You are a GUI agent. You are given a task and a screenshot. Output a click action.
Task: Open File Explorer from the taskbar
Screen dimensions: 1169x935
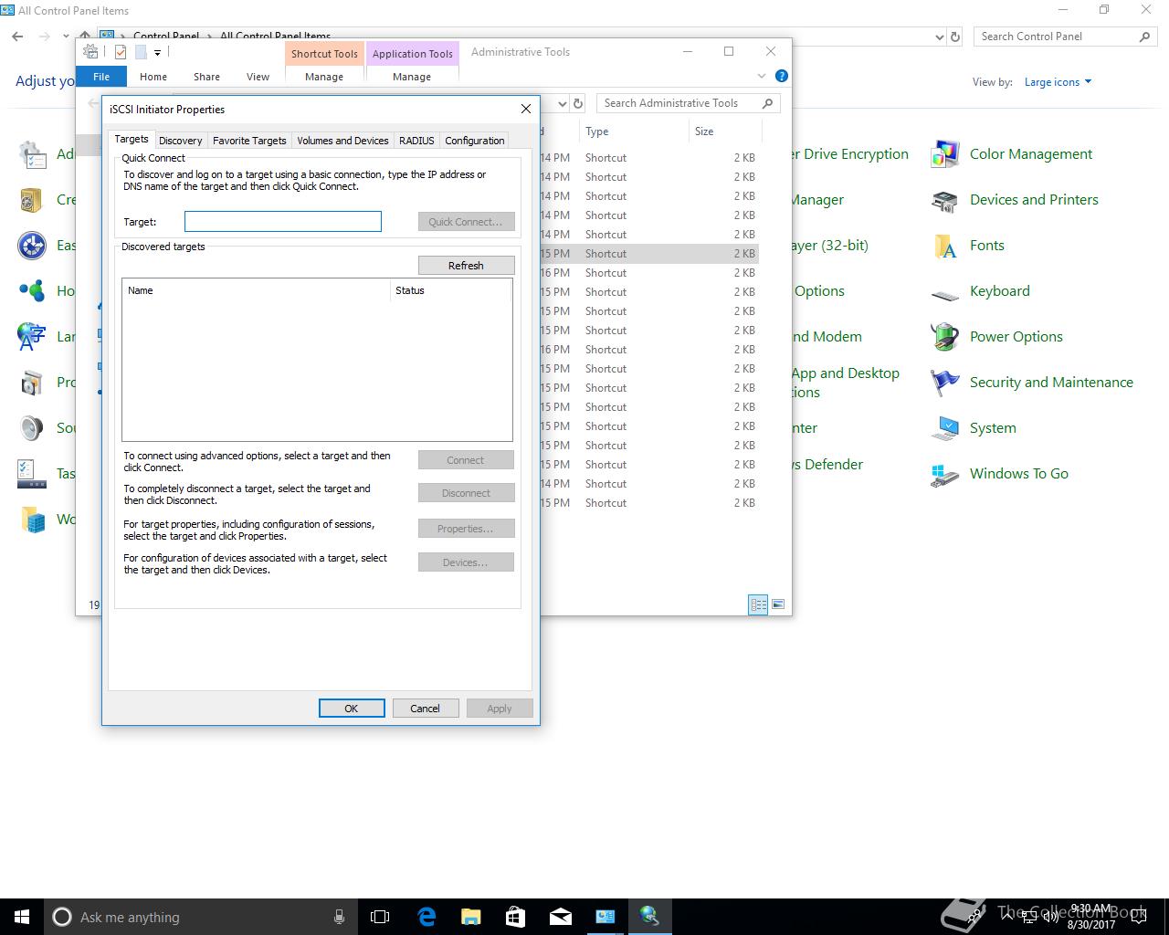coord(471,917)
